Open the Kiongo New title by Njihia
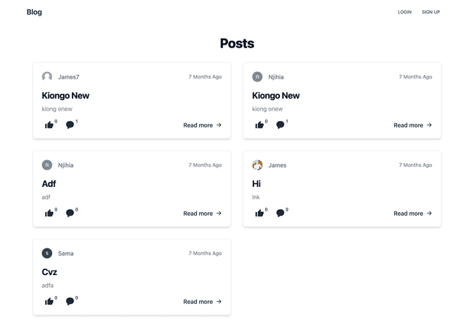474x327 pixels. tap(276, 96)
